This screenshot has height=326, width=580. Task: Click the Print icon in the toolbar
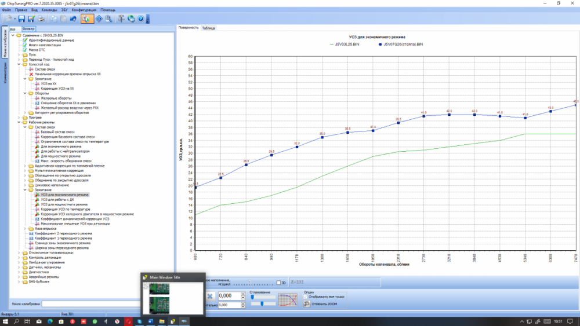pyautogui.click(x=42, y=19)
